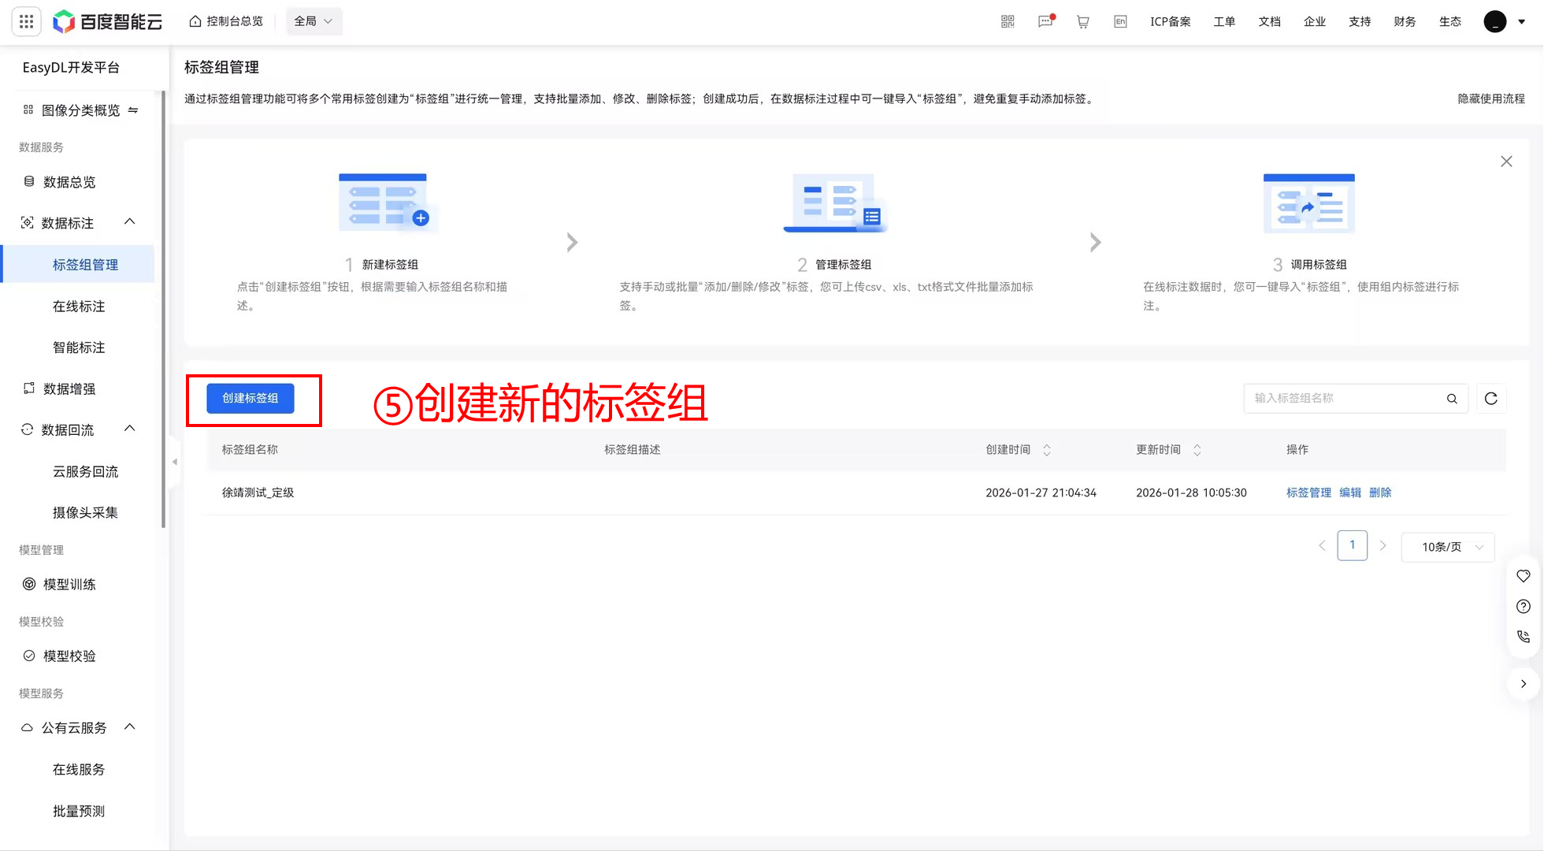Sort by 更新时间 column arrows
1544x851 pixels.
pyautogui.click(x=1197, y=450)
